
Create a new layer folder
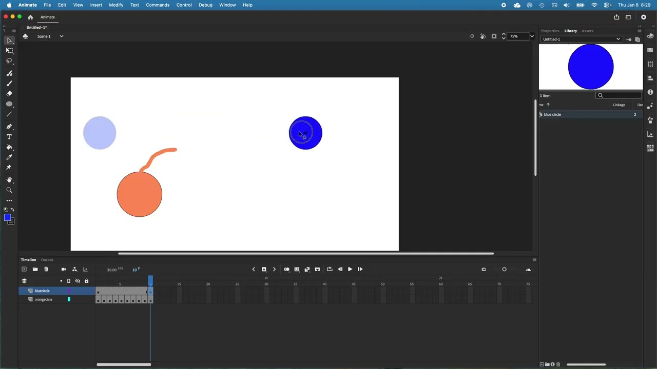tap(35, 269)
